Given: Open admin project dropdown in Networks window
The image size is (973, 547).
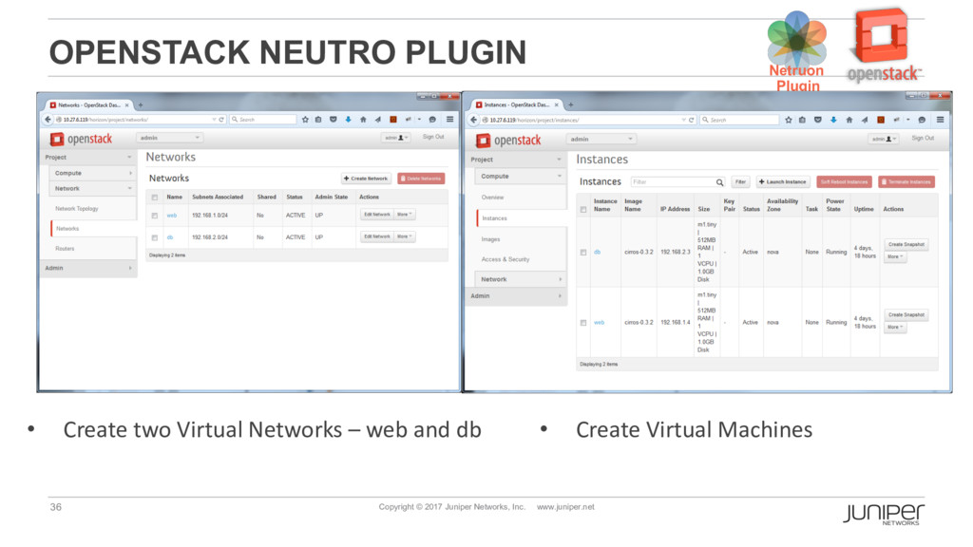Looking at the screenshot, I should (x=169, y=138).
